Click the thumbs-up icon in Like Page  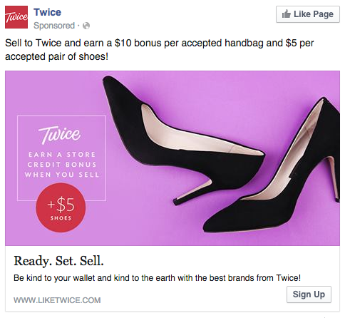(x=287, y=14)
